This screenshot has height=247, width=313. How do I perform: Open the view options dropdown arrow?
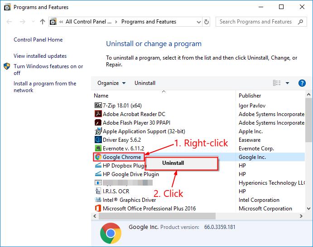tap(287, 83)
